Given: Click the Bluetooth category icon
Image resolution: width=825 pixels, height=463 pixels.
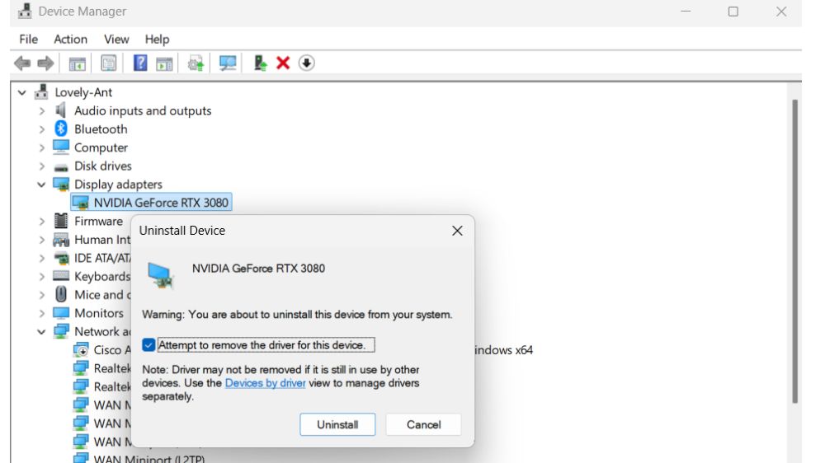Looking at the screenshot, I should tap(61, 129).
